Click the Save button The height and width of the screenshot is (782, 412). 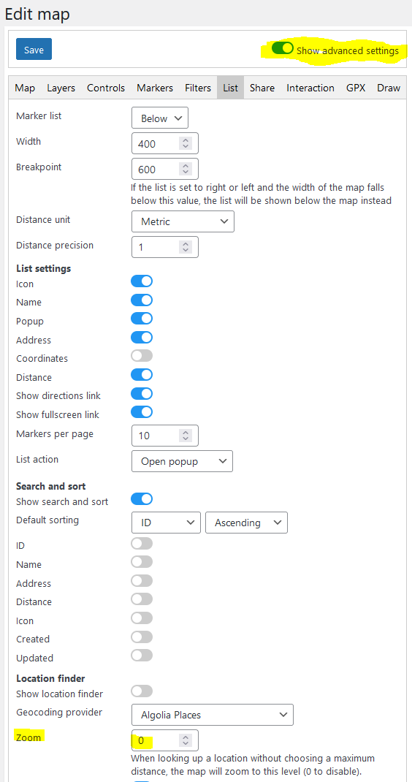click(34, 50)
